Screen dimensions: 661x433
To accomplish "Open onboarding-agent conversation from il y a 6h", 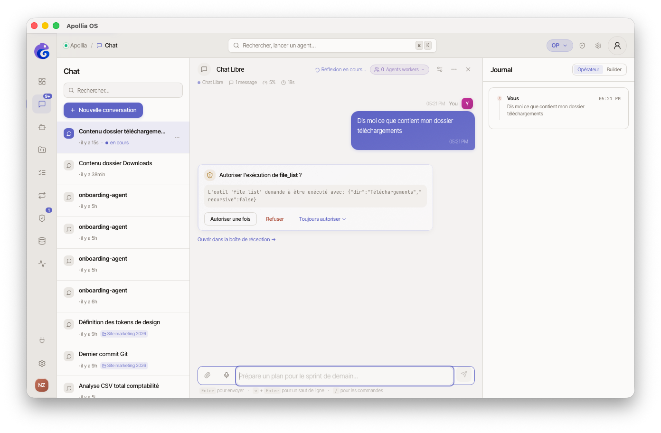I will point(123,296).
